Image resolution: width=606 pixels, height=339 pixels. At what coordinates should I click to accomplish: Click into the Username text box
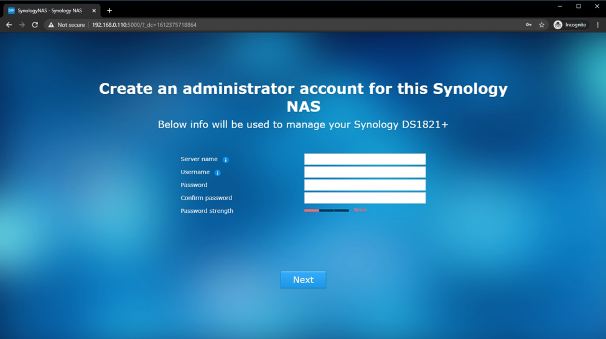coord(365,172)
